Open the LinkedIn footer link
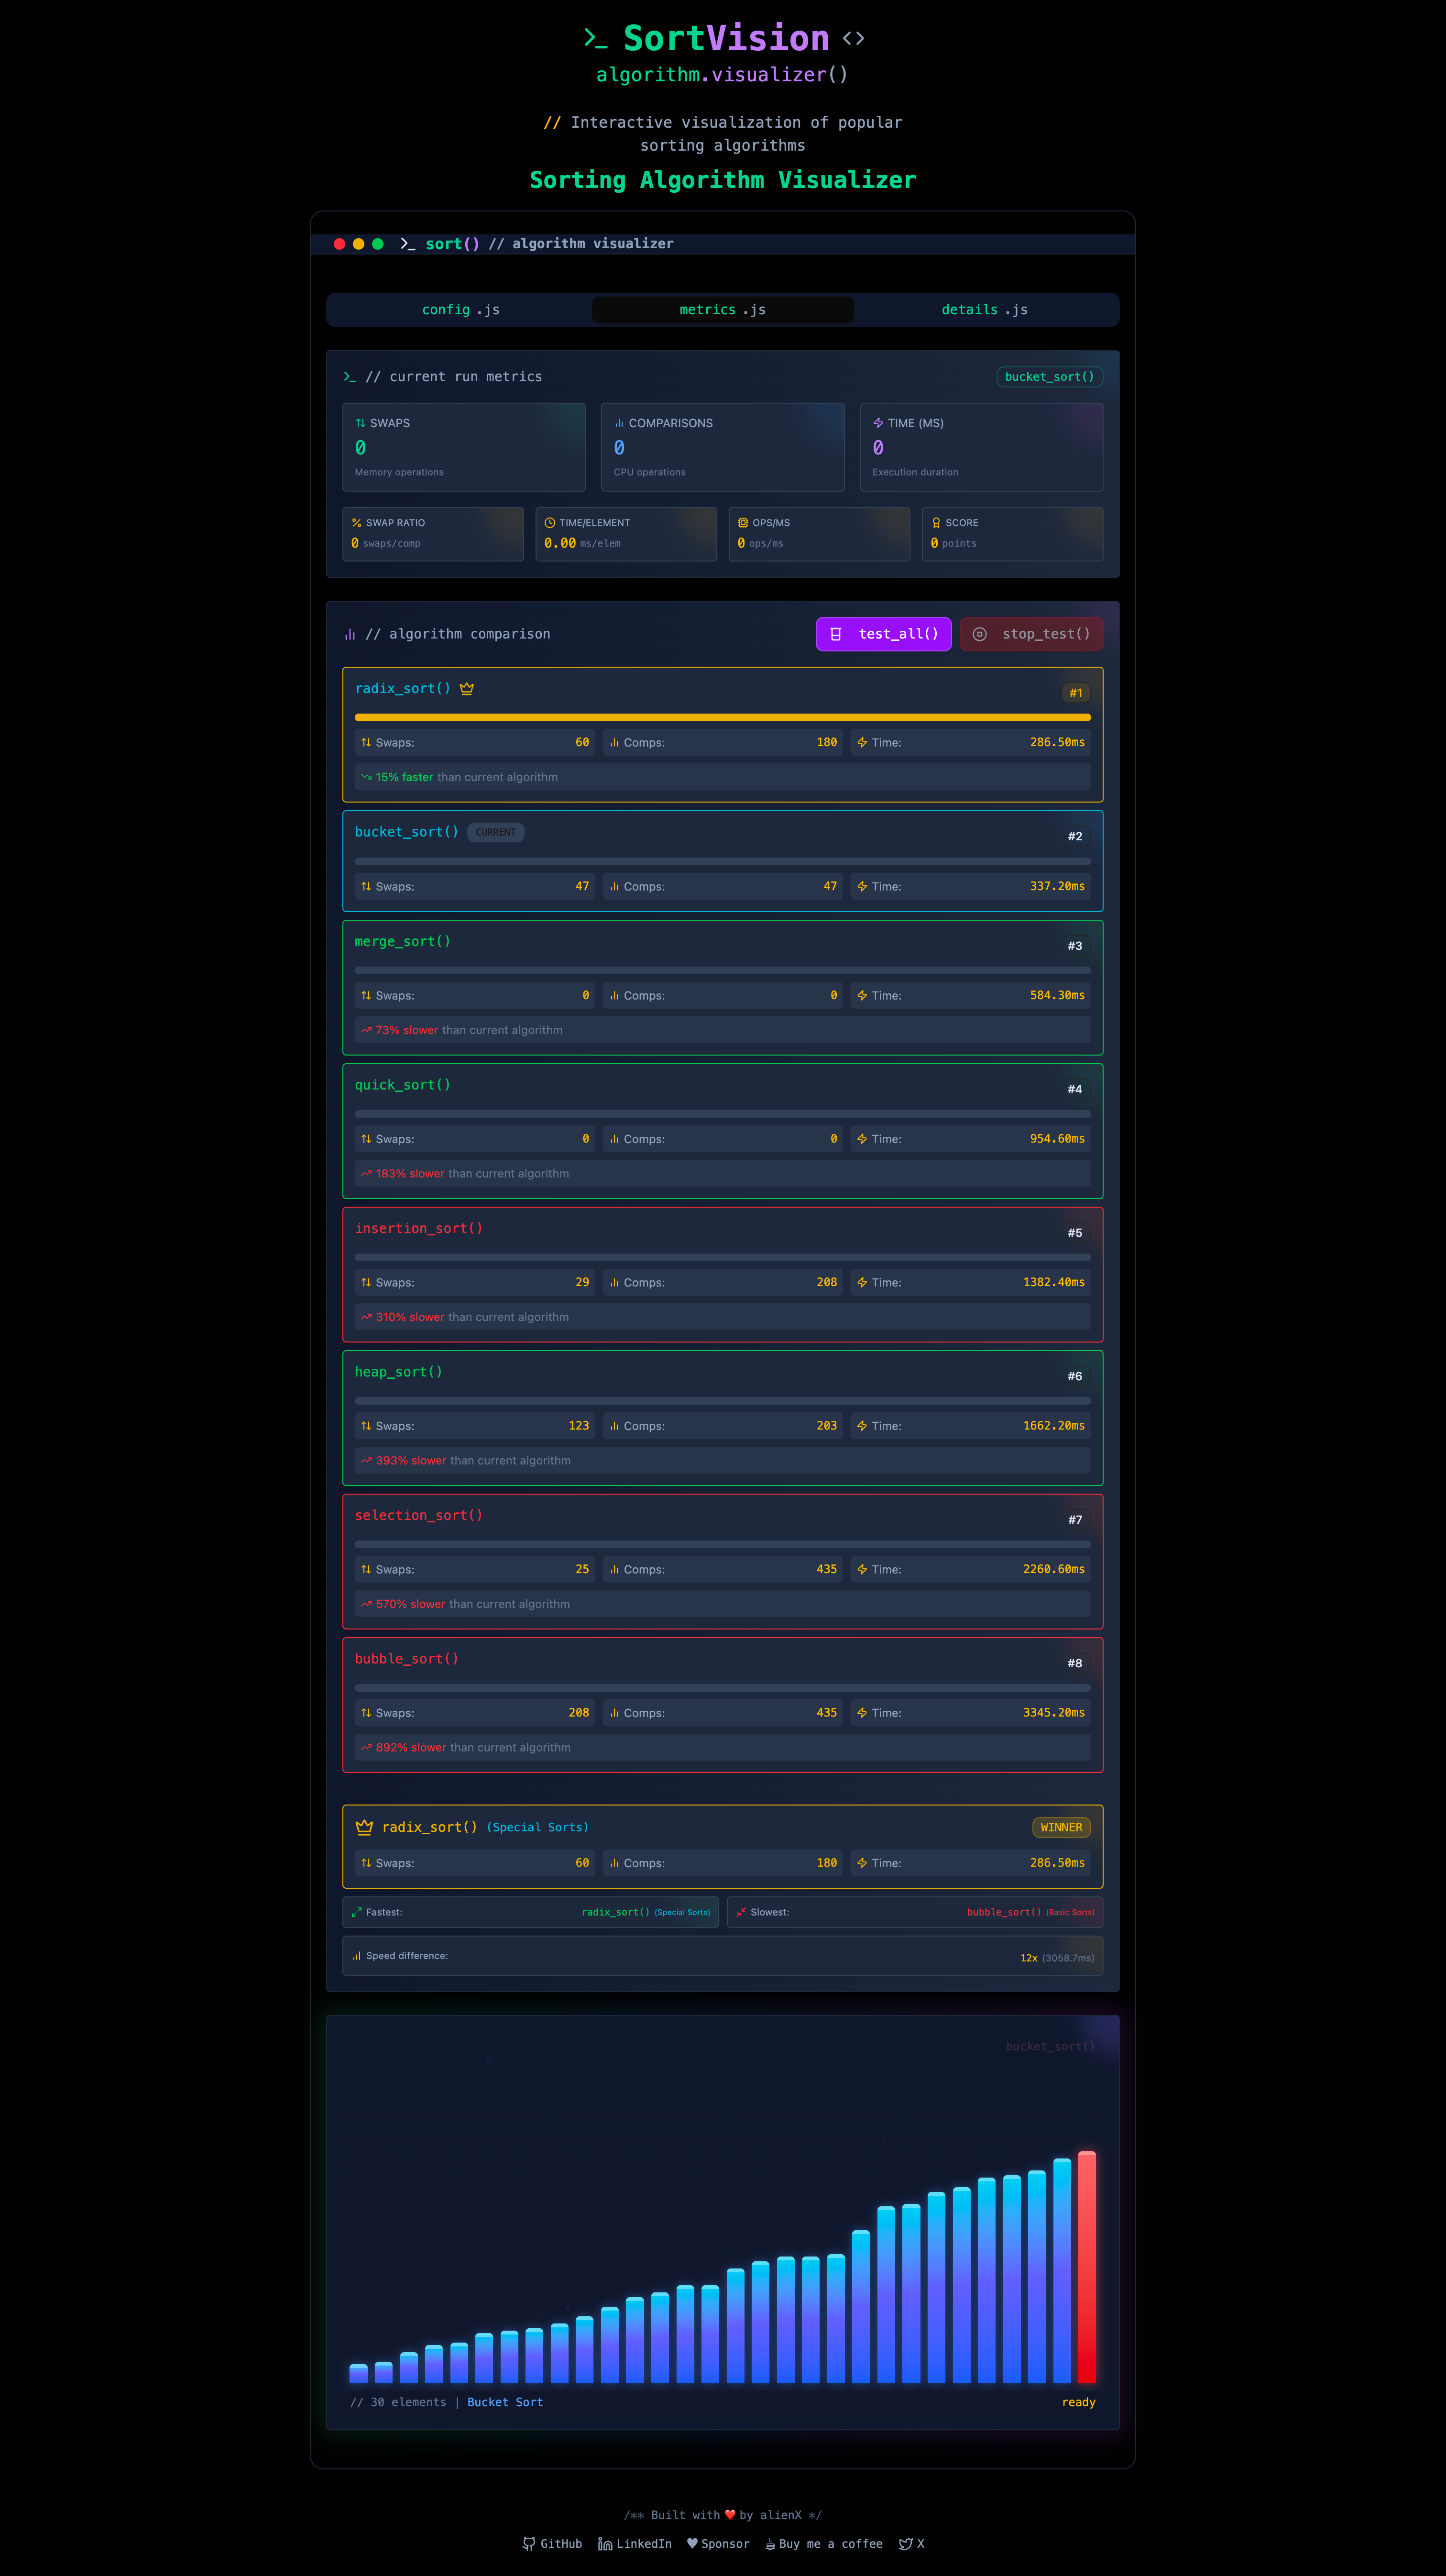The height and width of the screenshot is (2576, 1446). click(634, 2544)
